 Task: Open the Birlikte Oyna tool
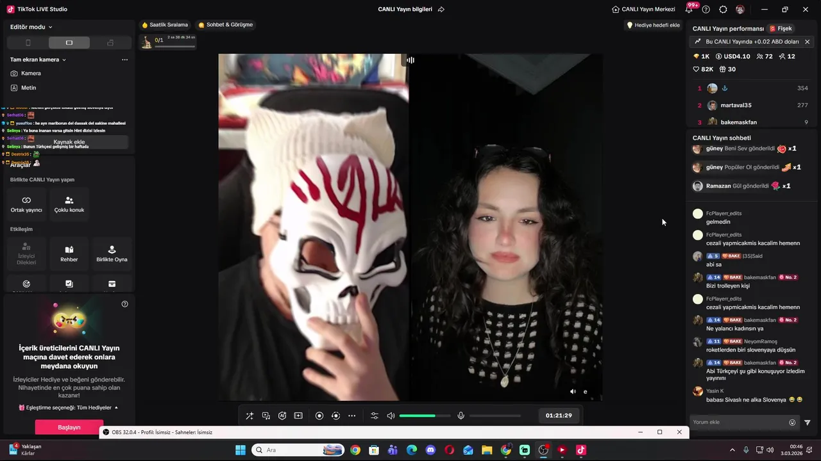[x=112, y=254]
